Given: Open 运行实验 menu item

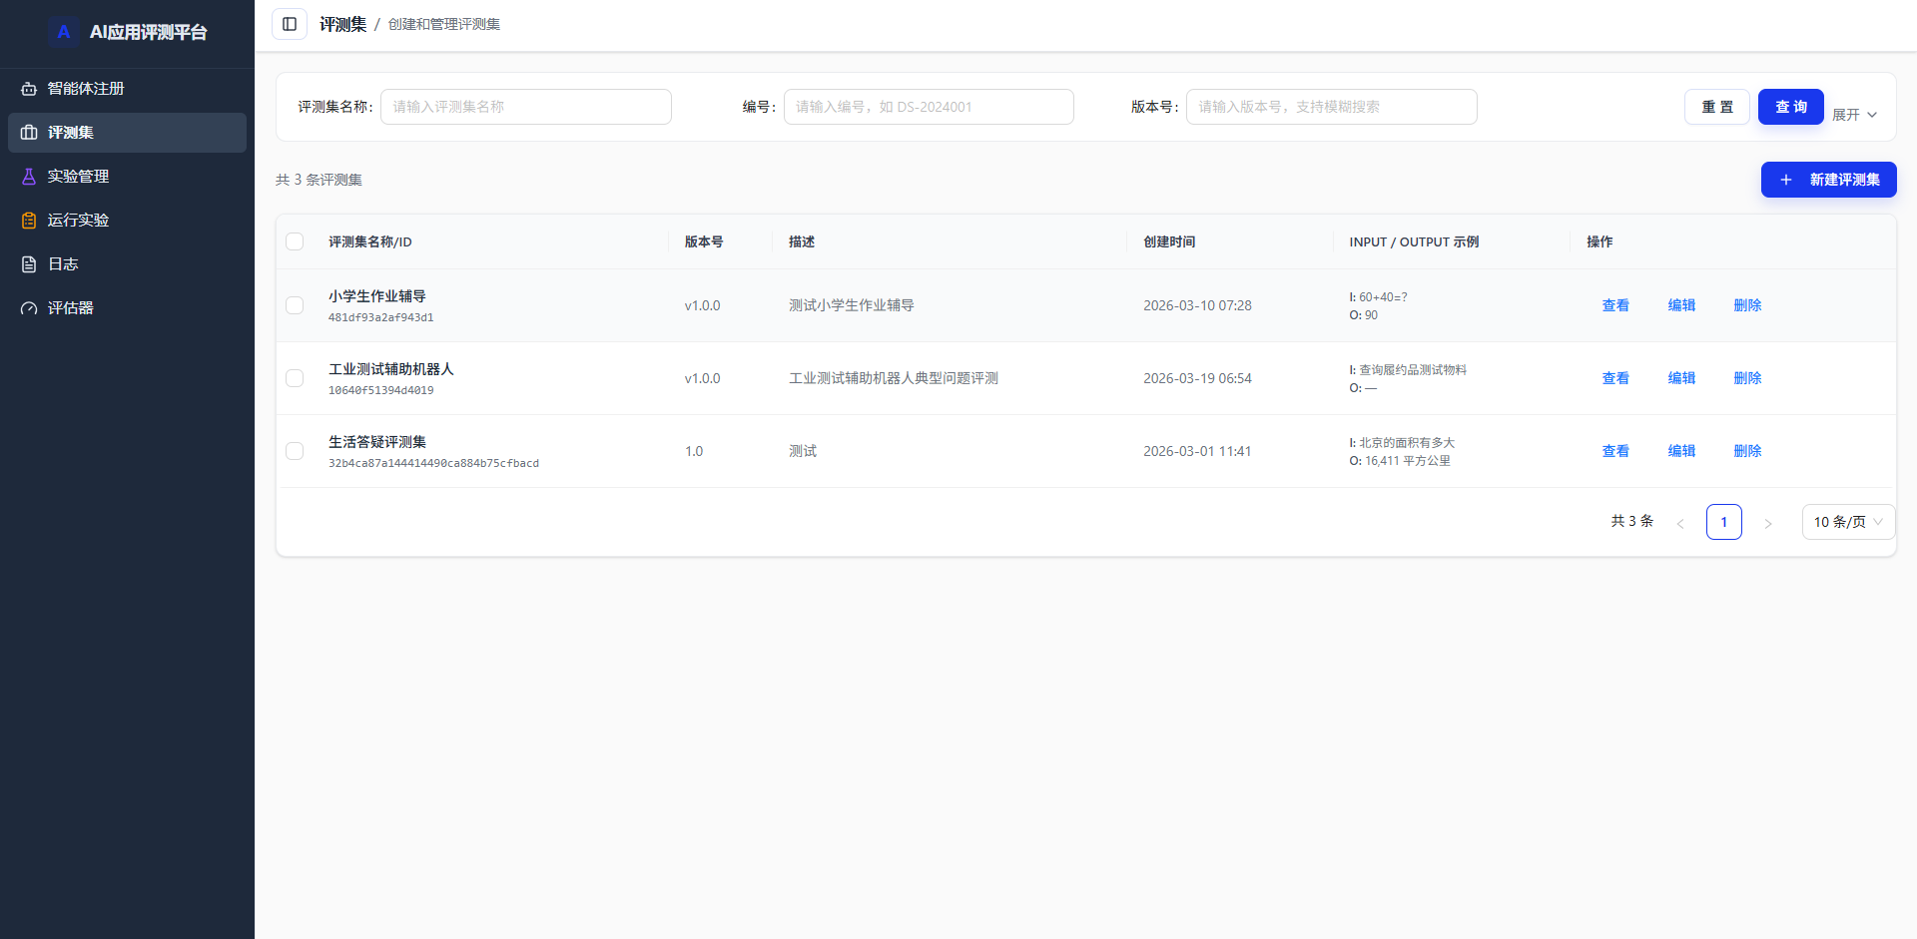Looking at the screenshot, I should point(127,221).
